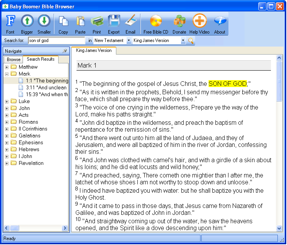The height and width of the screenshot is (245, 287).
Task: Click in the Search for text field
Action: (x=57, y=40)
